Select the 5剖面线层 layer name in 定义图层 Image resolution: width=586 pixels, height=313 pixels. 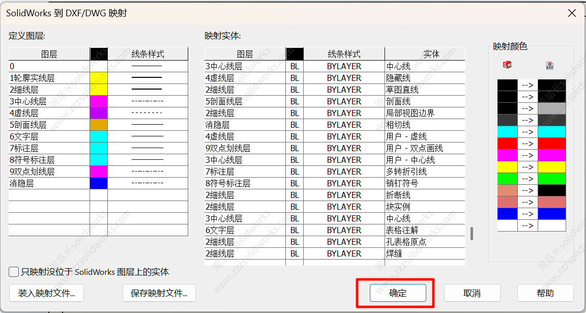(49, 125)
